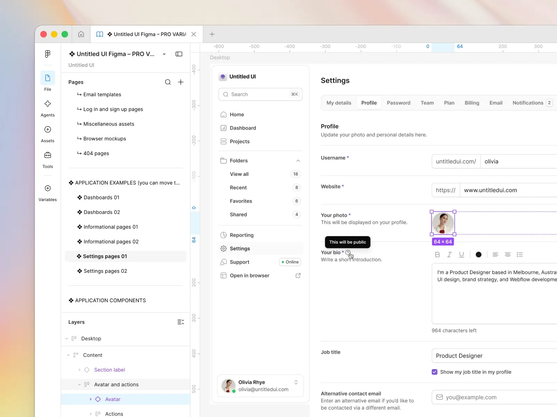The height and width of the screenshot is (417, 557).
Task: Open Olivia Rhye account switcher
Action: click(x=296, y=382)
